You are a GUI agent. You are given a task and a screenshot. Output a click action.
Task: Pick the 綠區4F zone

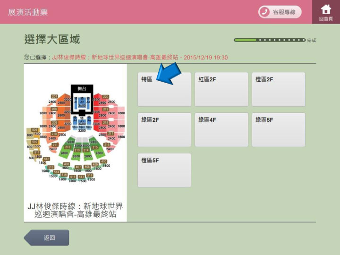click(x=221, y=130)
